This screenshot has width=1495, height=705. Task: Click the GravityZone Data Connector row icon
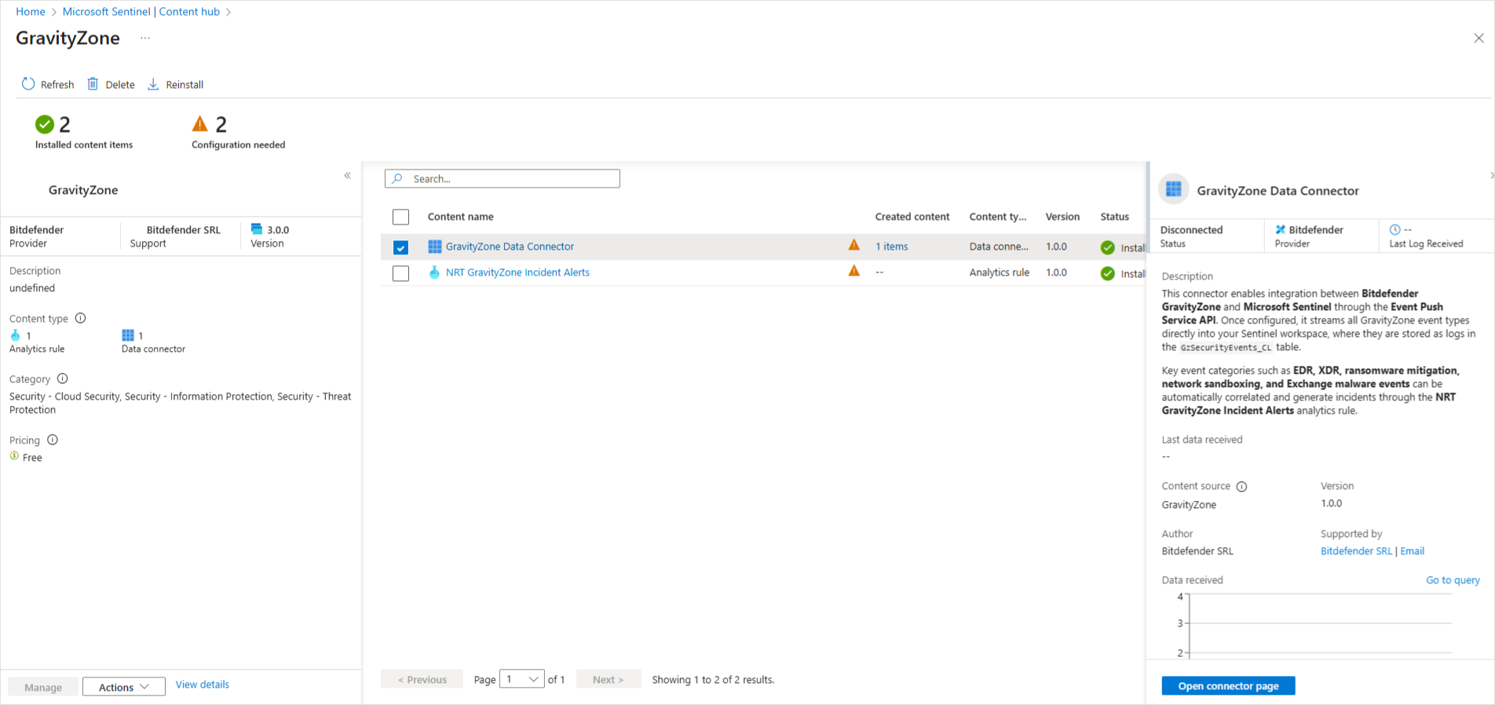click(434, 247)
